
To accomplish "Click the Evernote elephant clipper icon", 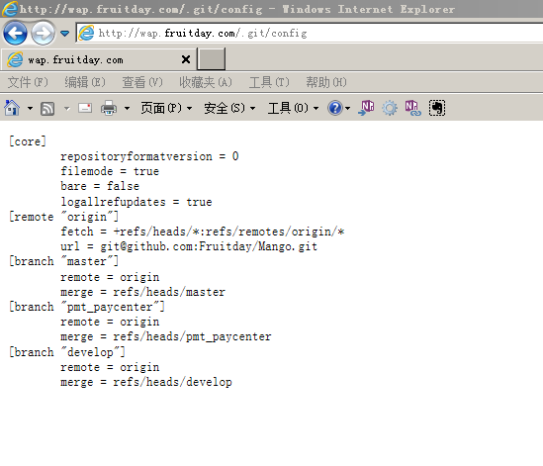I will 437,108.
